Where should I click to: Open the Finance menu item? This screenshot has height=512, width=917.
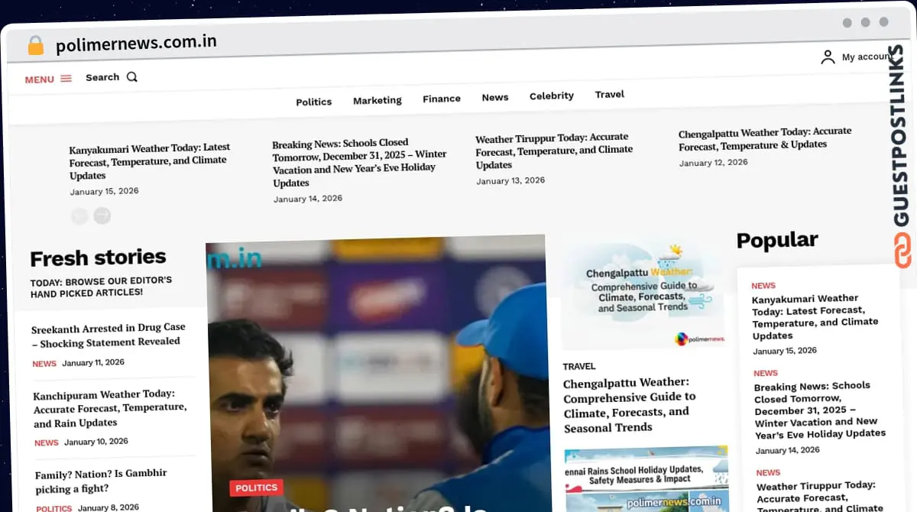click(x=442, y=99)
